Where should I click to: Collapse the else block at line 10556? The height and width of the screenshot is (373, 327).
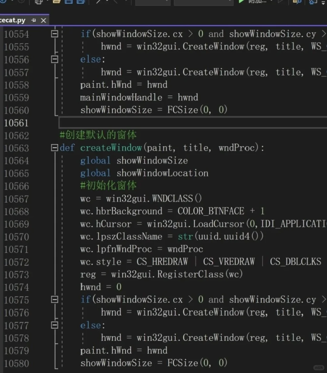[x=54, y=59]
